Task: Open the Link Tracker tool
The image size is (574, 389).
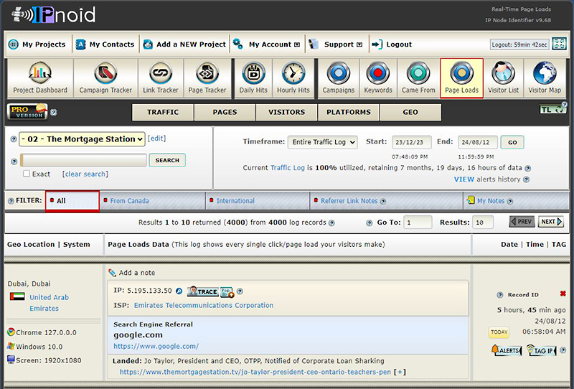Action: point(160,78)
